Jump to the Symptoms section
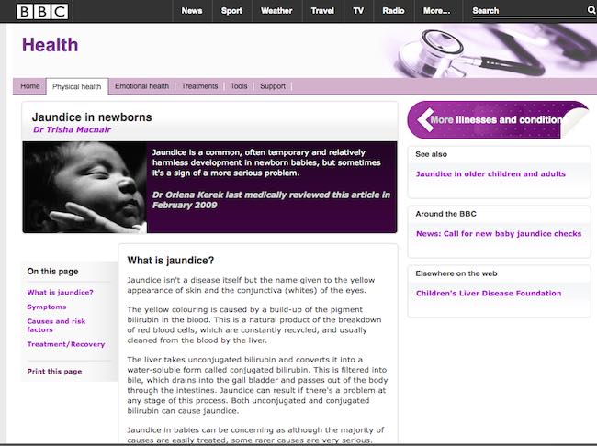Image resolution: width=597 pixels, height=446 pixels. [47, 307]
